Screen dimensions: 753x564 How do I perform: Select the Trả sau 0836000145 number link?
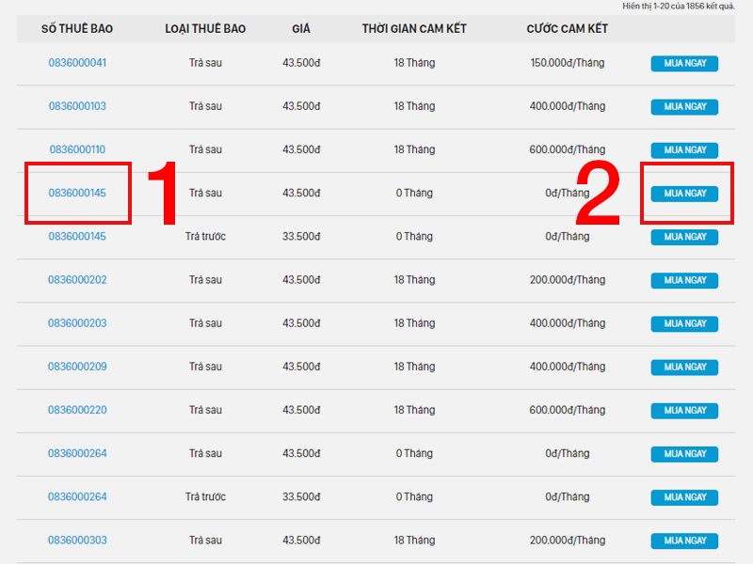tap(77, 193)
